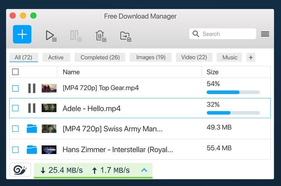Delete selected downloads with the trash icon
Screen dimensions: 281x186
101,36
